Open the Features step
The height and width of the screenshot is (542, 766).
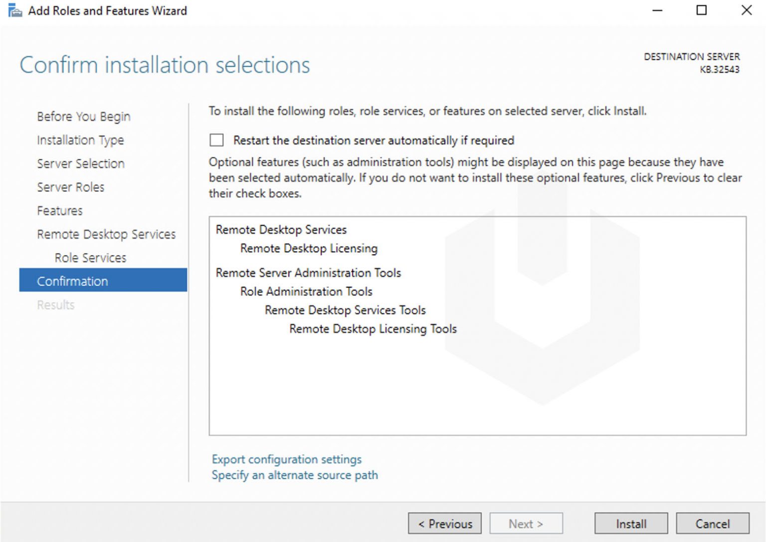coord(59,210)
